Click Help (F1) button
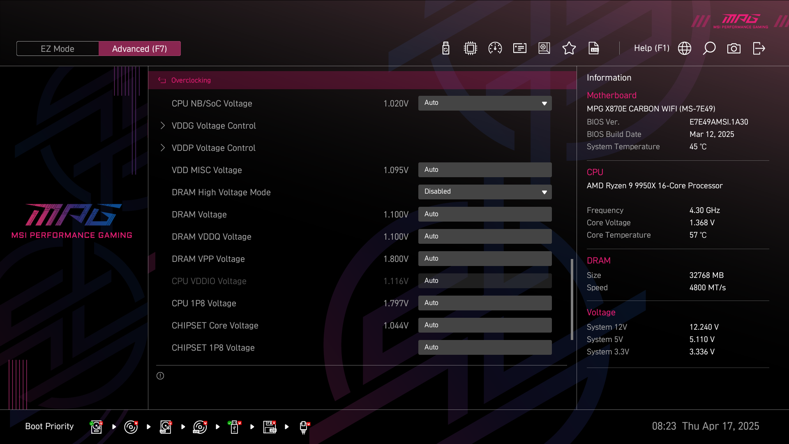 point(651,49)
